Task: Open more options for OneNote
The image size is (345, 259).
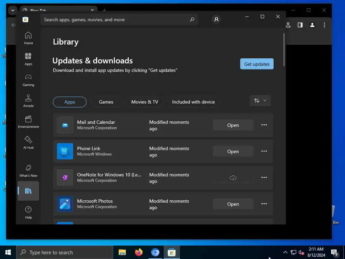Action: [x=264, y=177]
